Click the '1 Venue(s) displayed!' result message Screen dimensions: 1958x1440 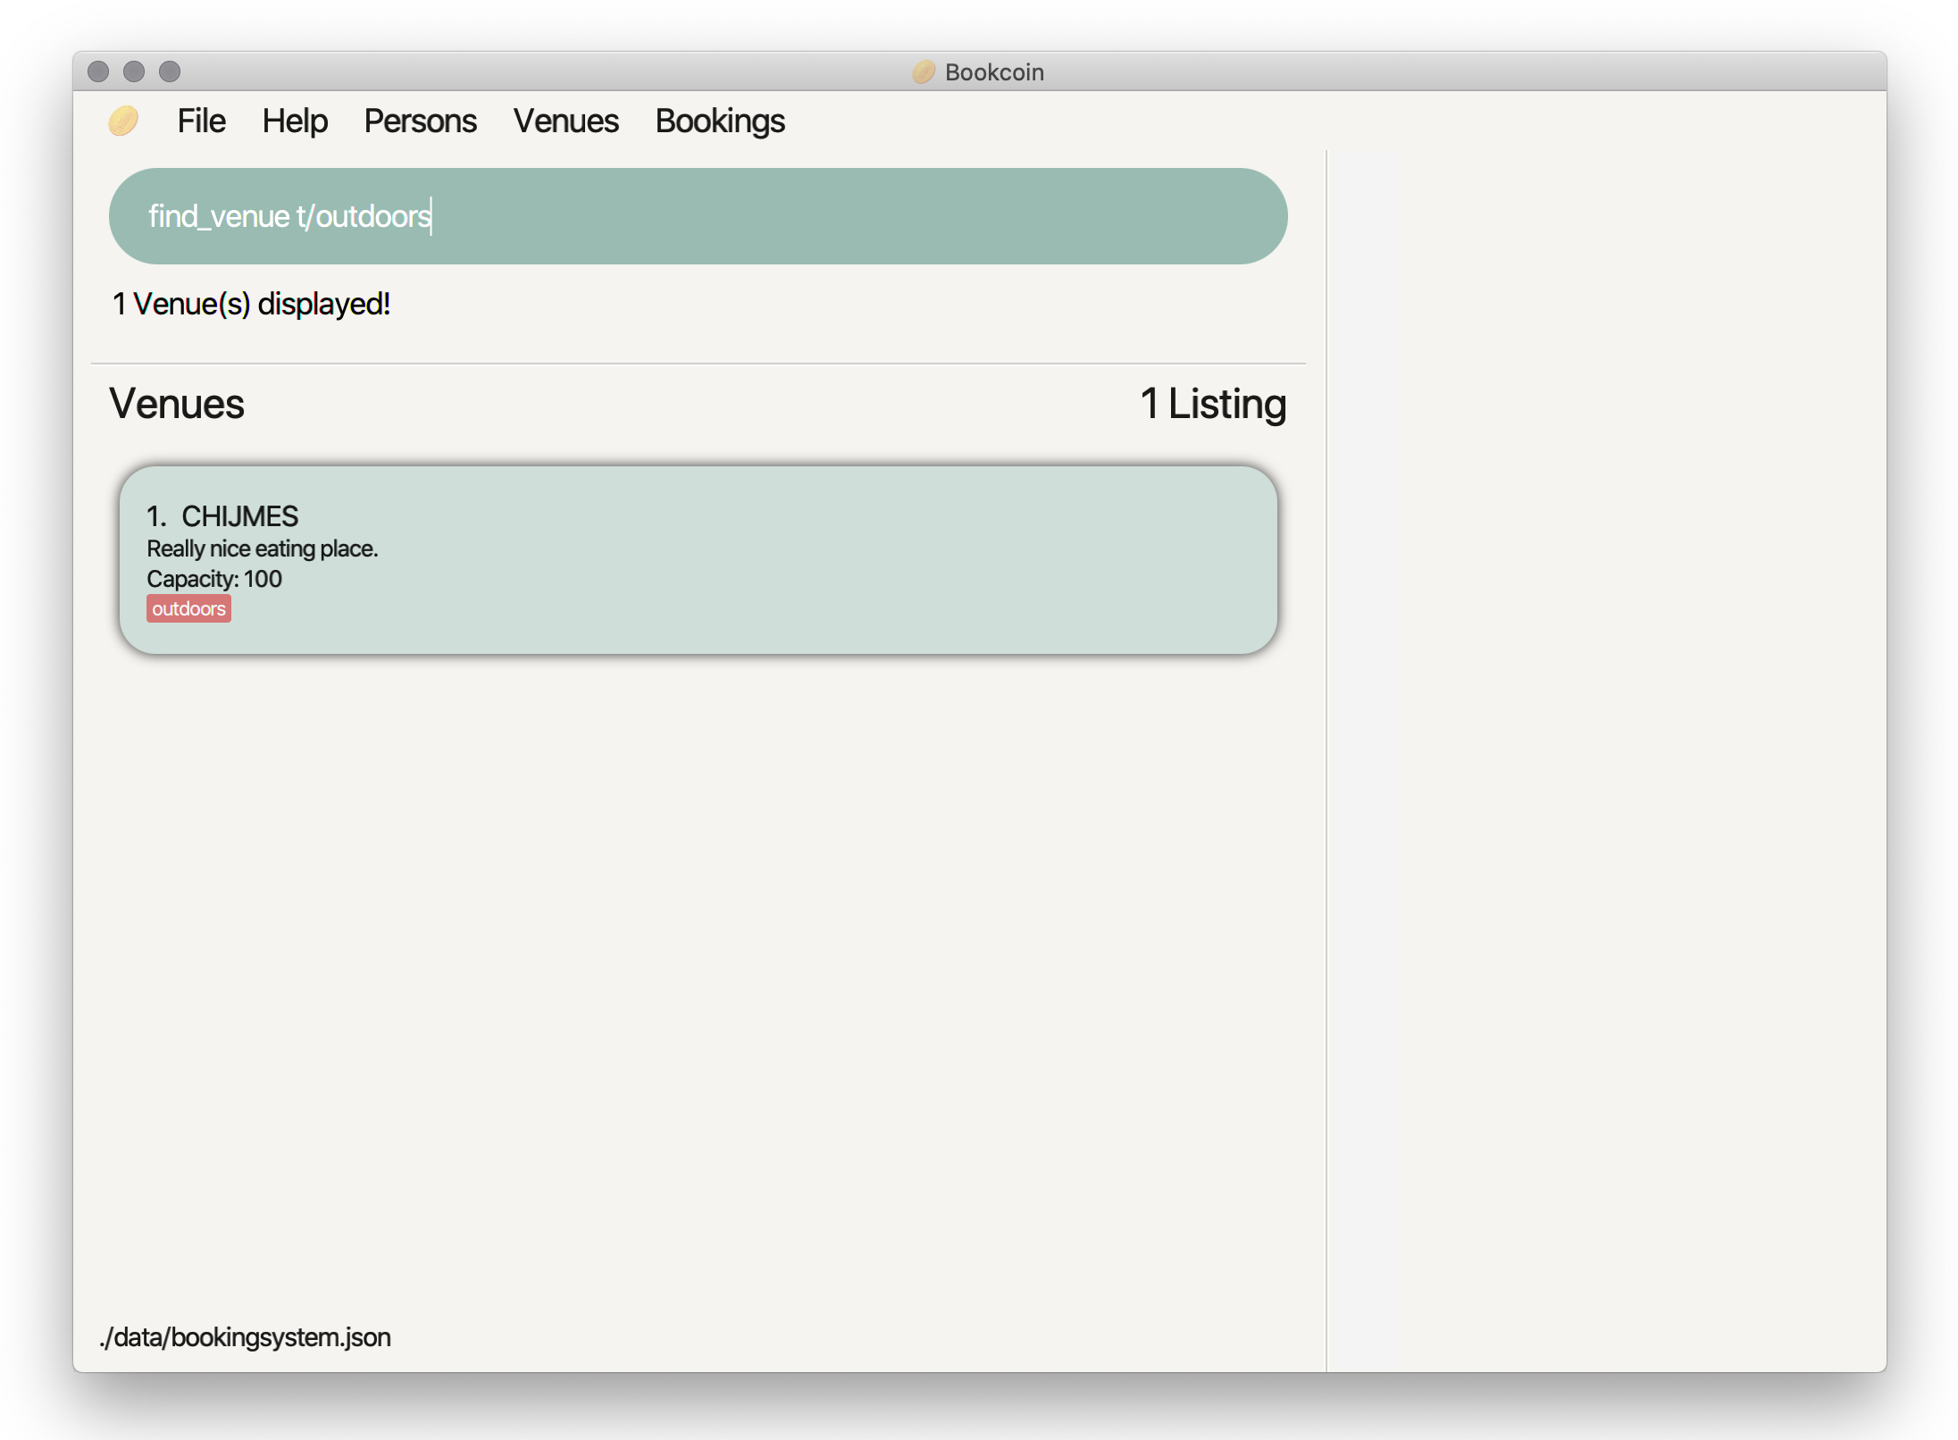pos(251,305)
